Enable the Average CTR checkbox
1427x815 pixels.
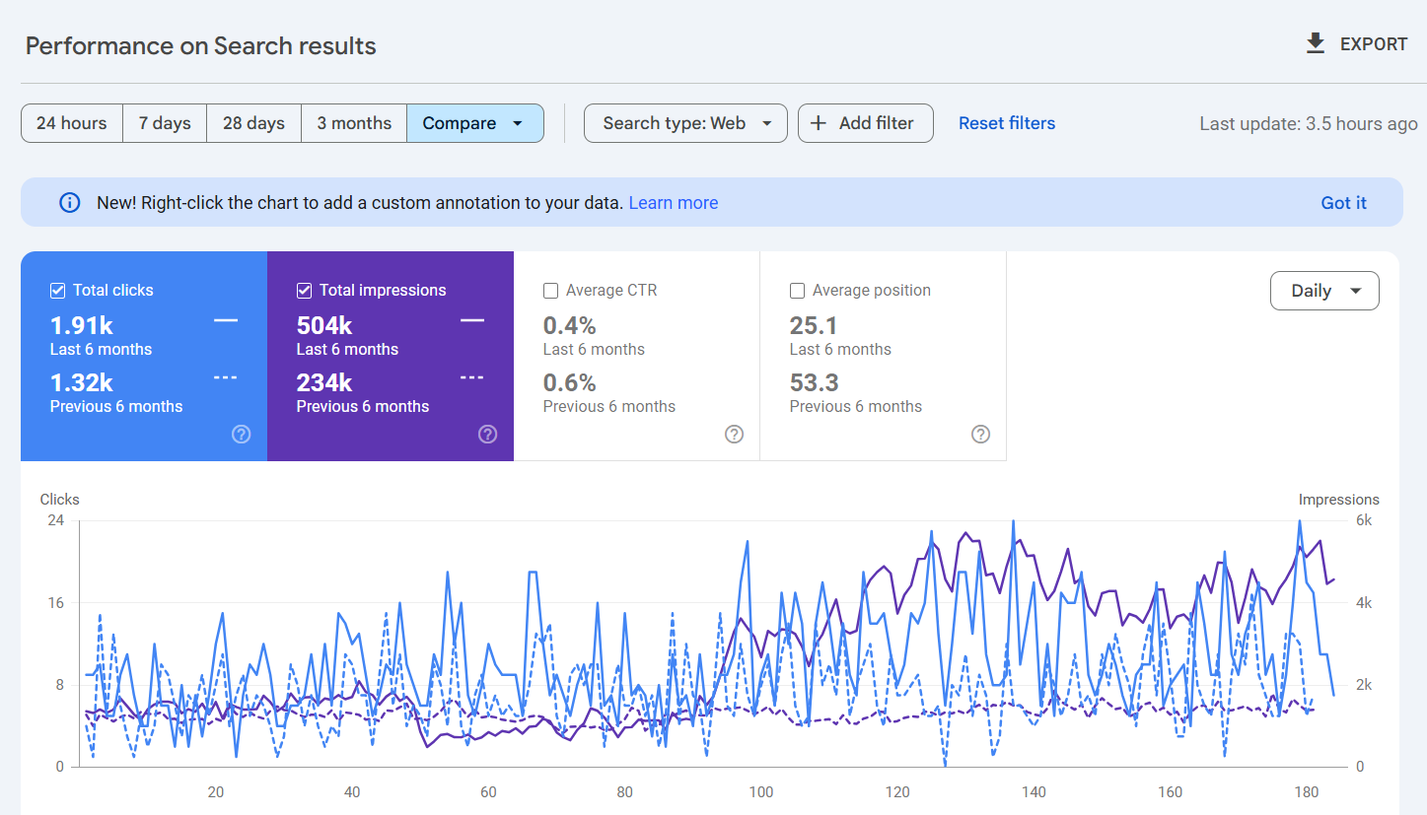(550, 290)
